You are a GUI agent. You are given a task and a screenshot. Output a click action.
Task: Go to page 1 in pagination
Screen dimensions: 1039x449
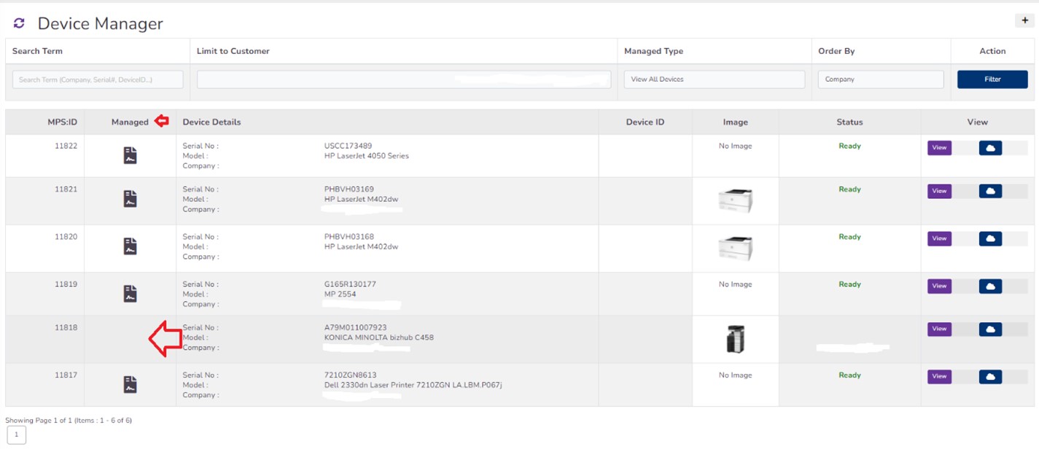tap(16, 435)
